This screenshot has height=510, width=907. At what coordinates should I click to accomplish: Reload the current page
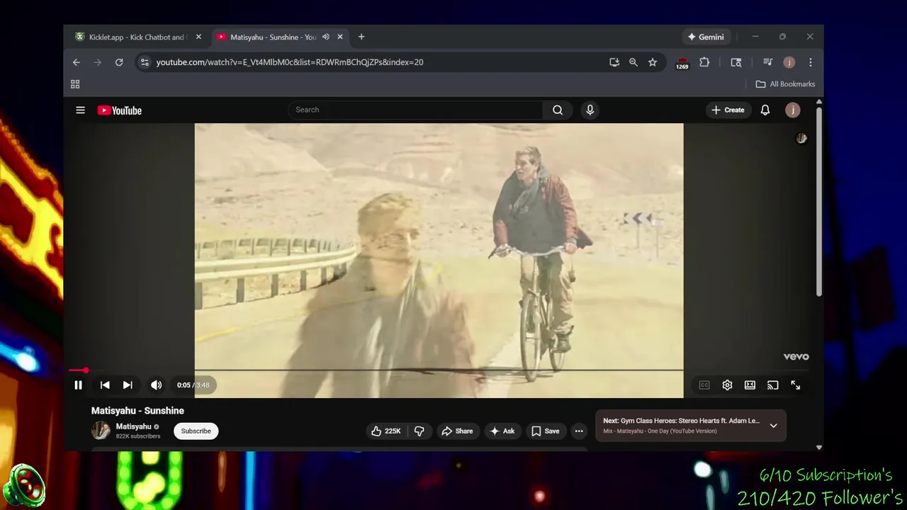[x=119, y=62]
